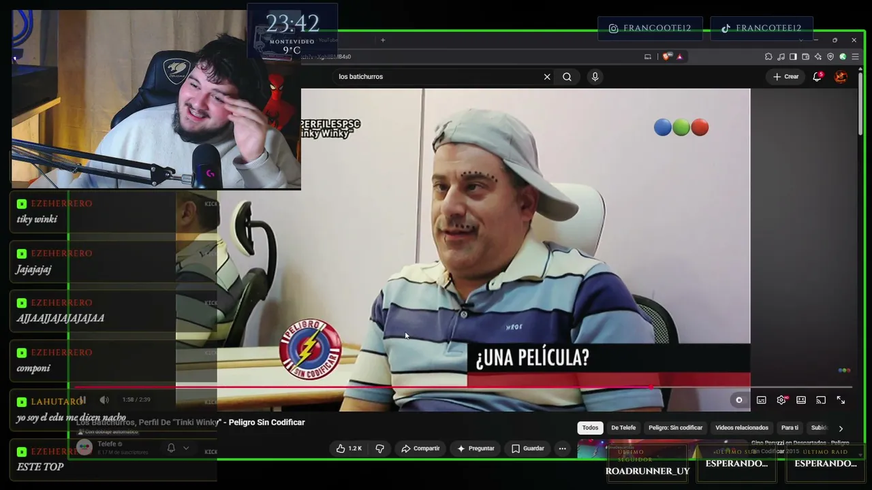Click the 1:58 / 2:39 time display
This screenshot has width=872, height=490.
tap(136, 400)
